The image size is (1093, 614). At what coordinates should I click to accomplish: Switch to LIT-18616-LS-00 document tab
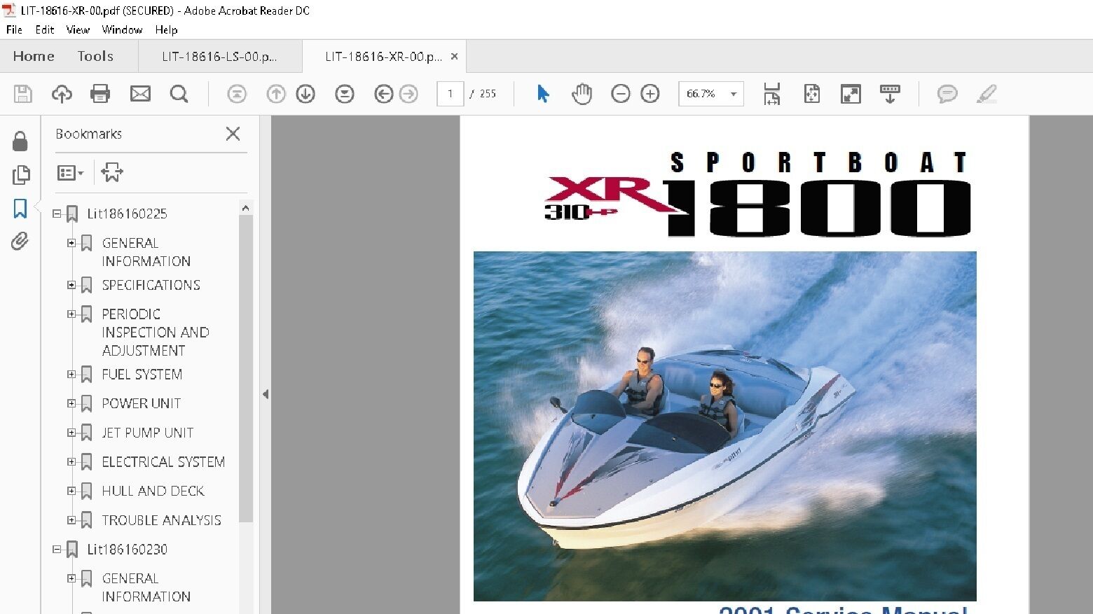pos(219,57)
